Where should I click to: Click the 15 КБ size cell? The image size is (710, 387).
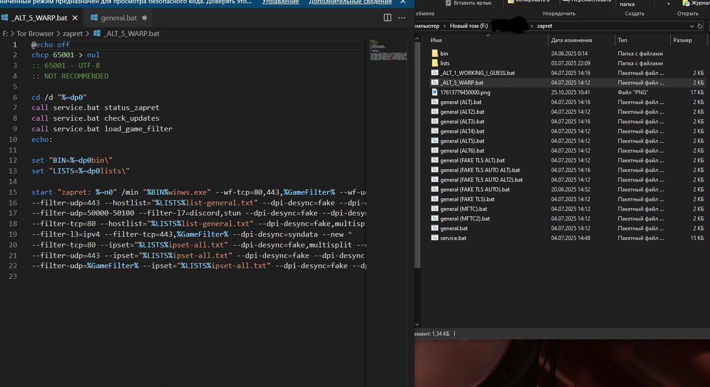[698, 238]
